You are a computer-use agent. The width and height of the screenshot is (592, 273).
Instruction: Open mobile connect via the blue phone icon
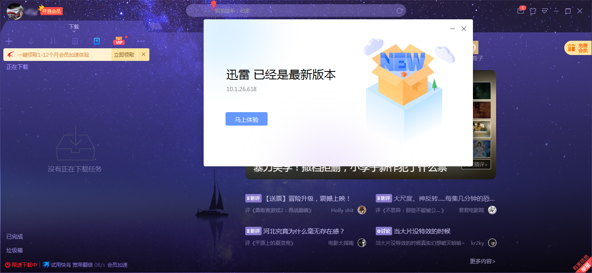click(x=97, y=41)
